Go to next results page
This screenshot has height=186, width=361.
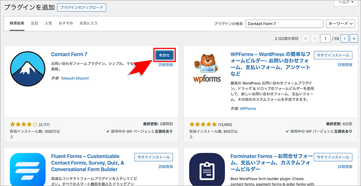tap(344, 39)
